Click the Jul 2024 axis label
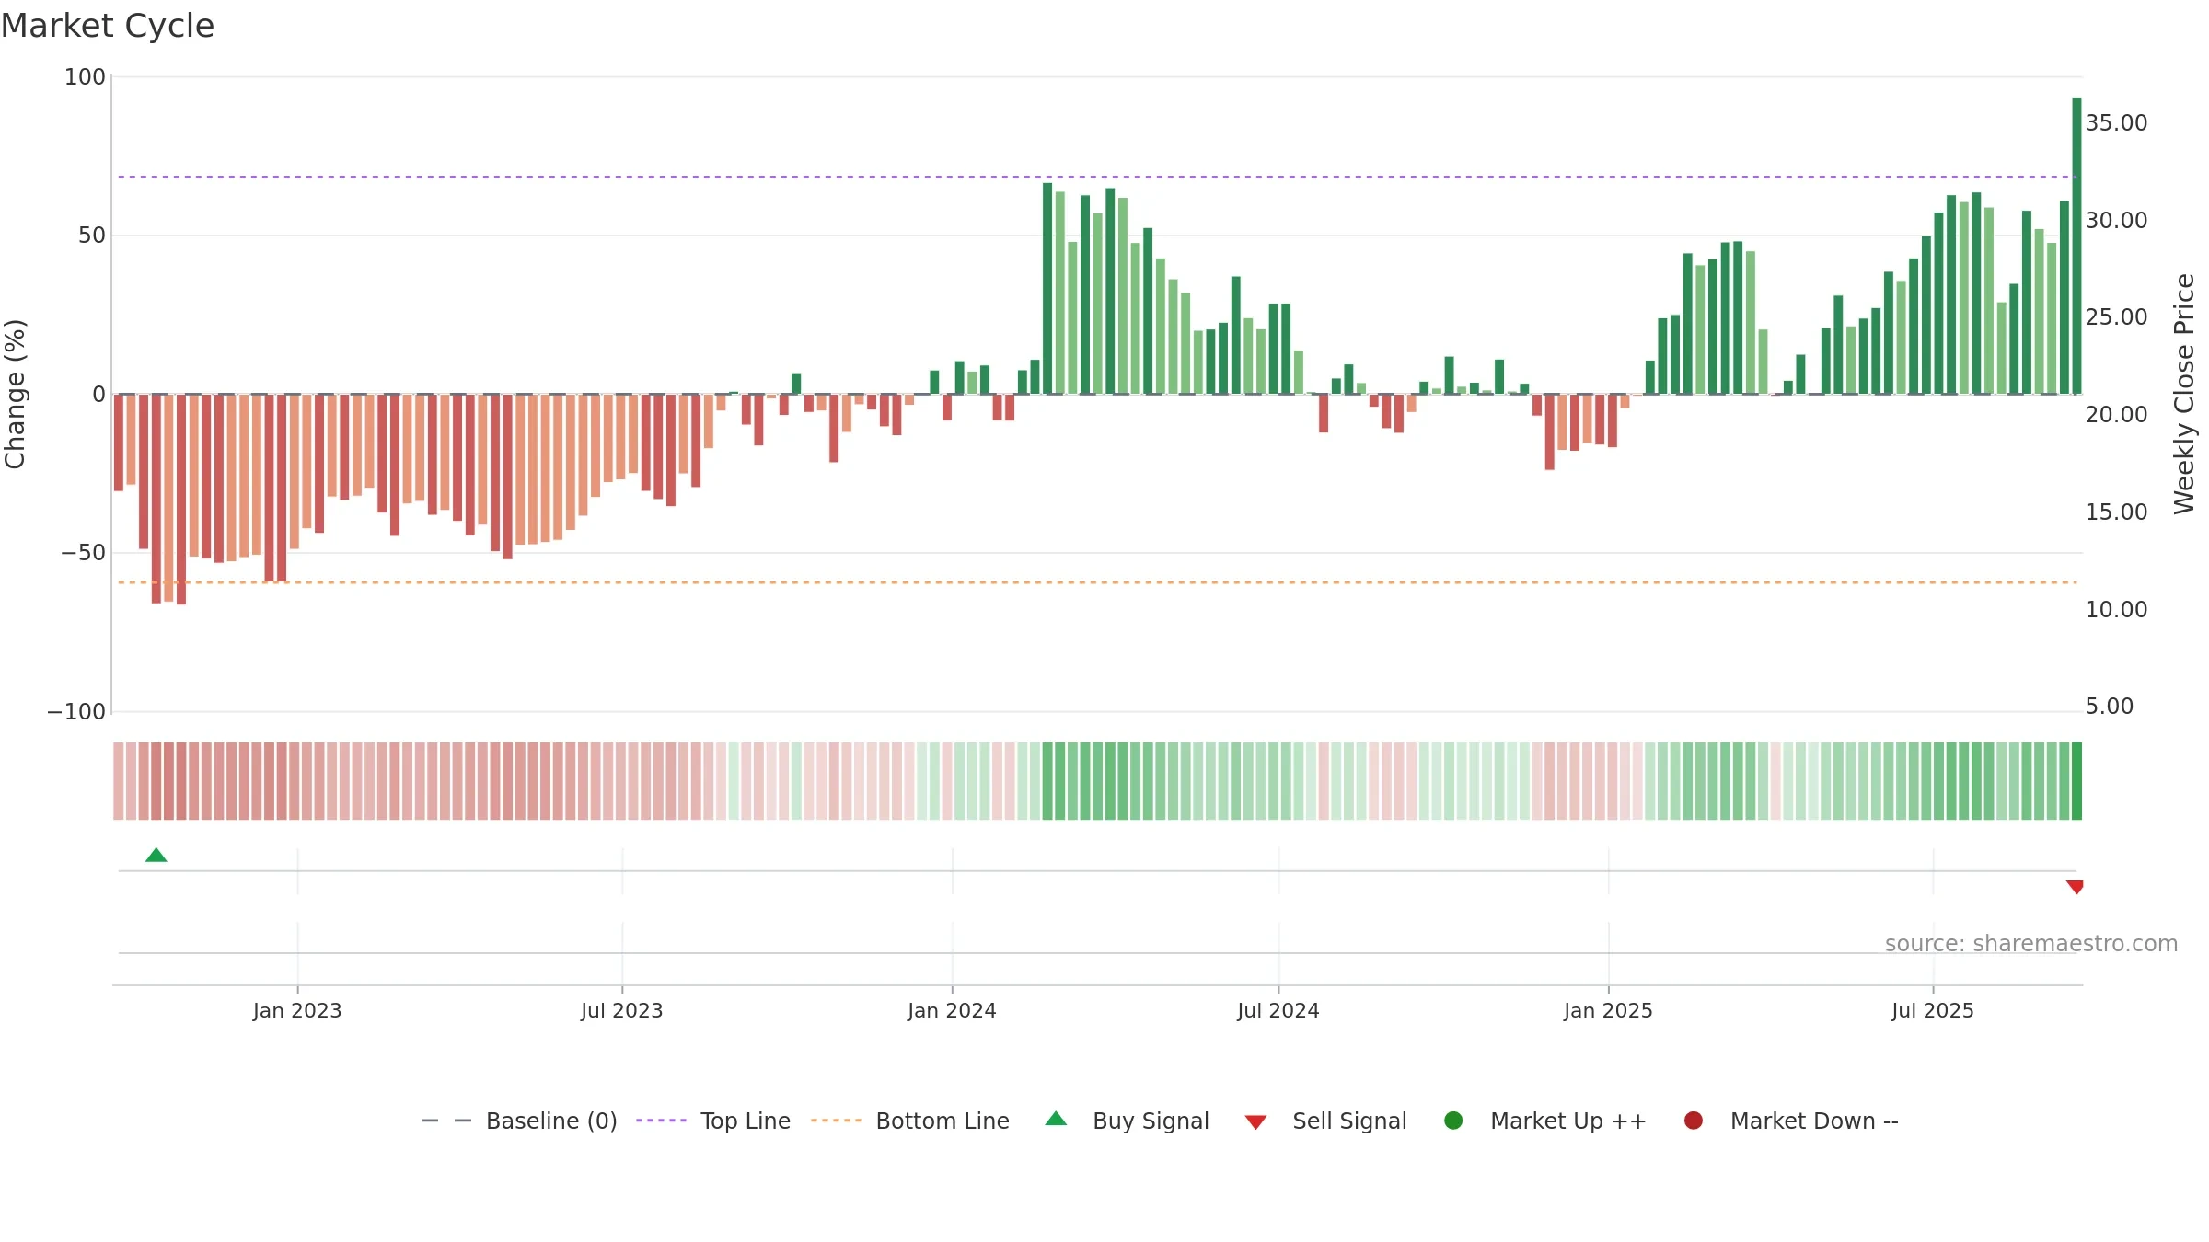 [1278, 1011]
